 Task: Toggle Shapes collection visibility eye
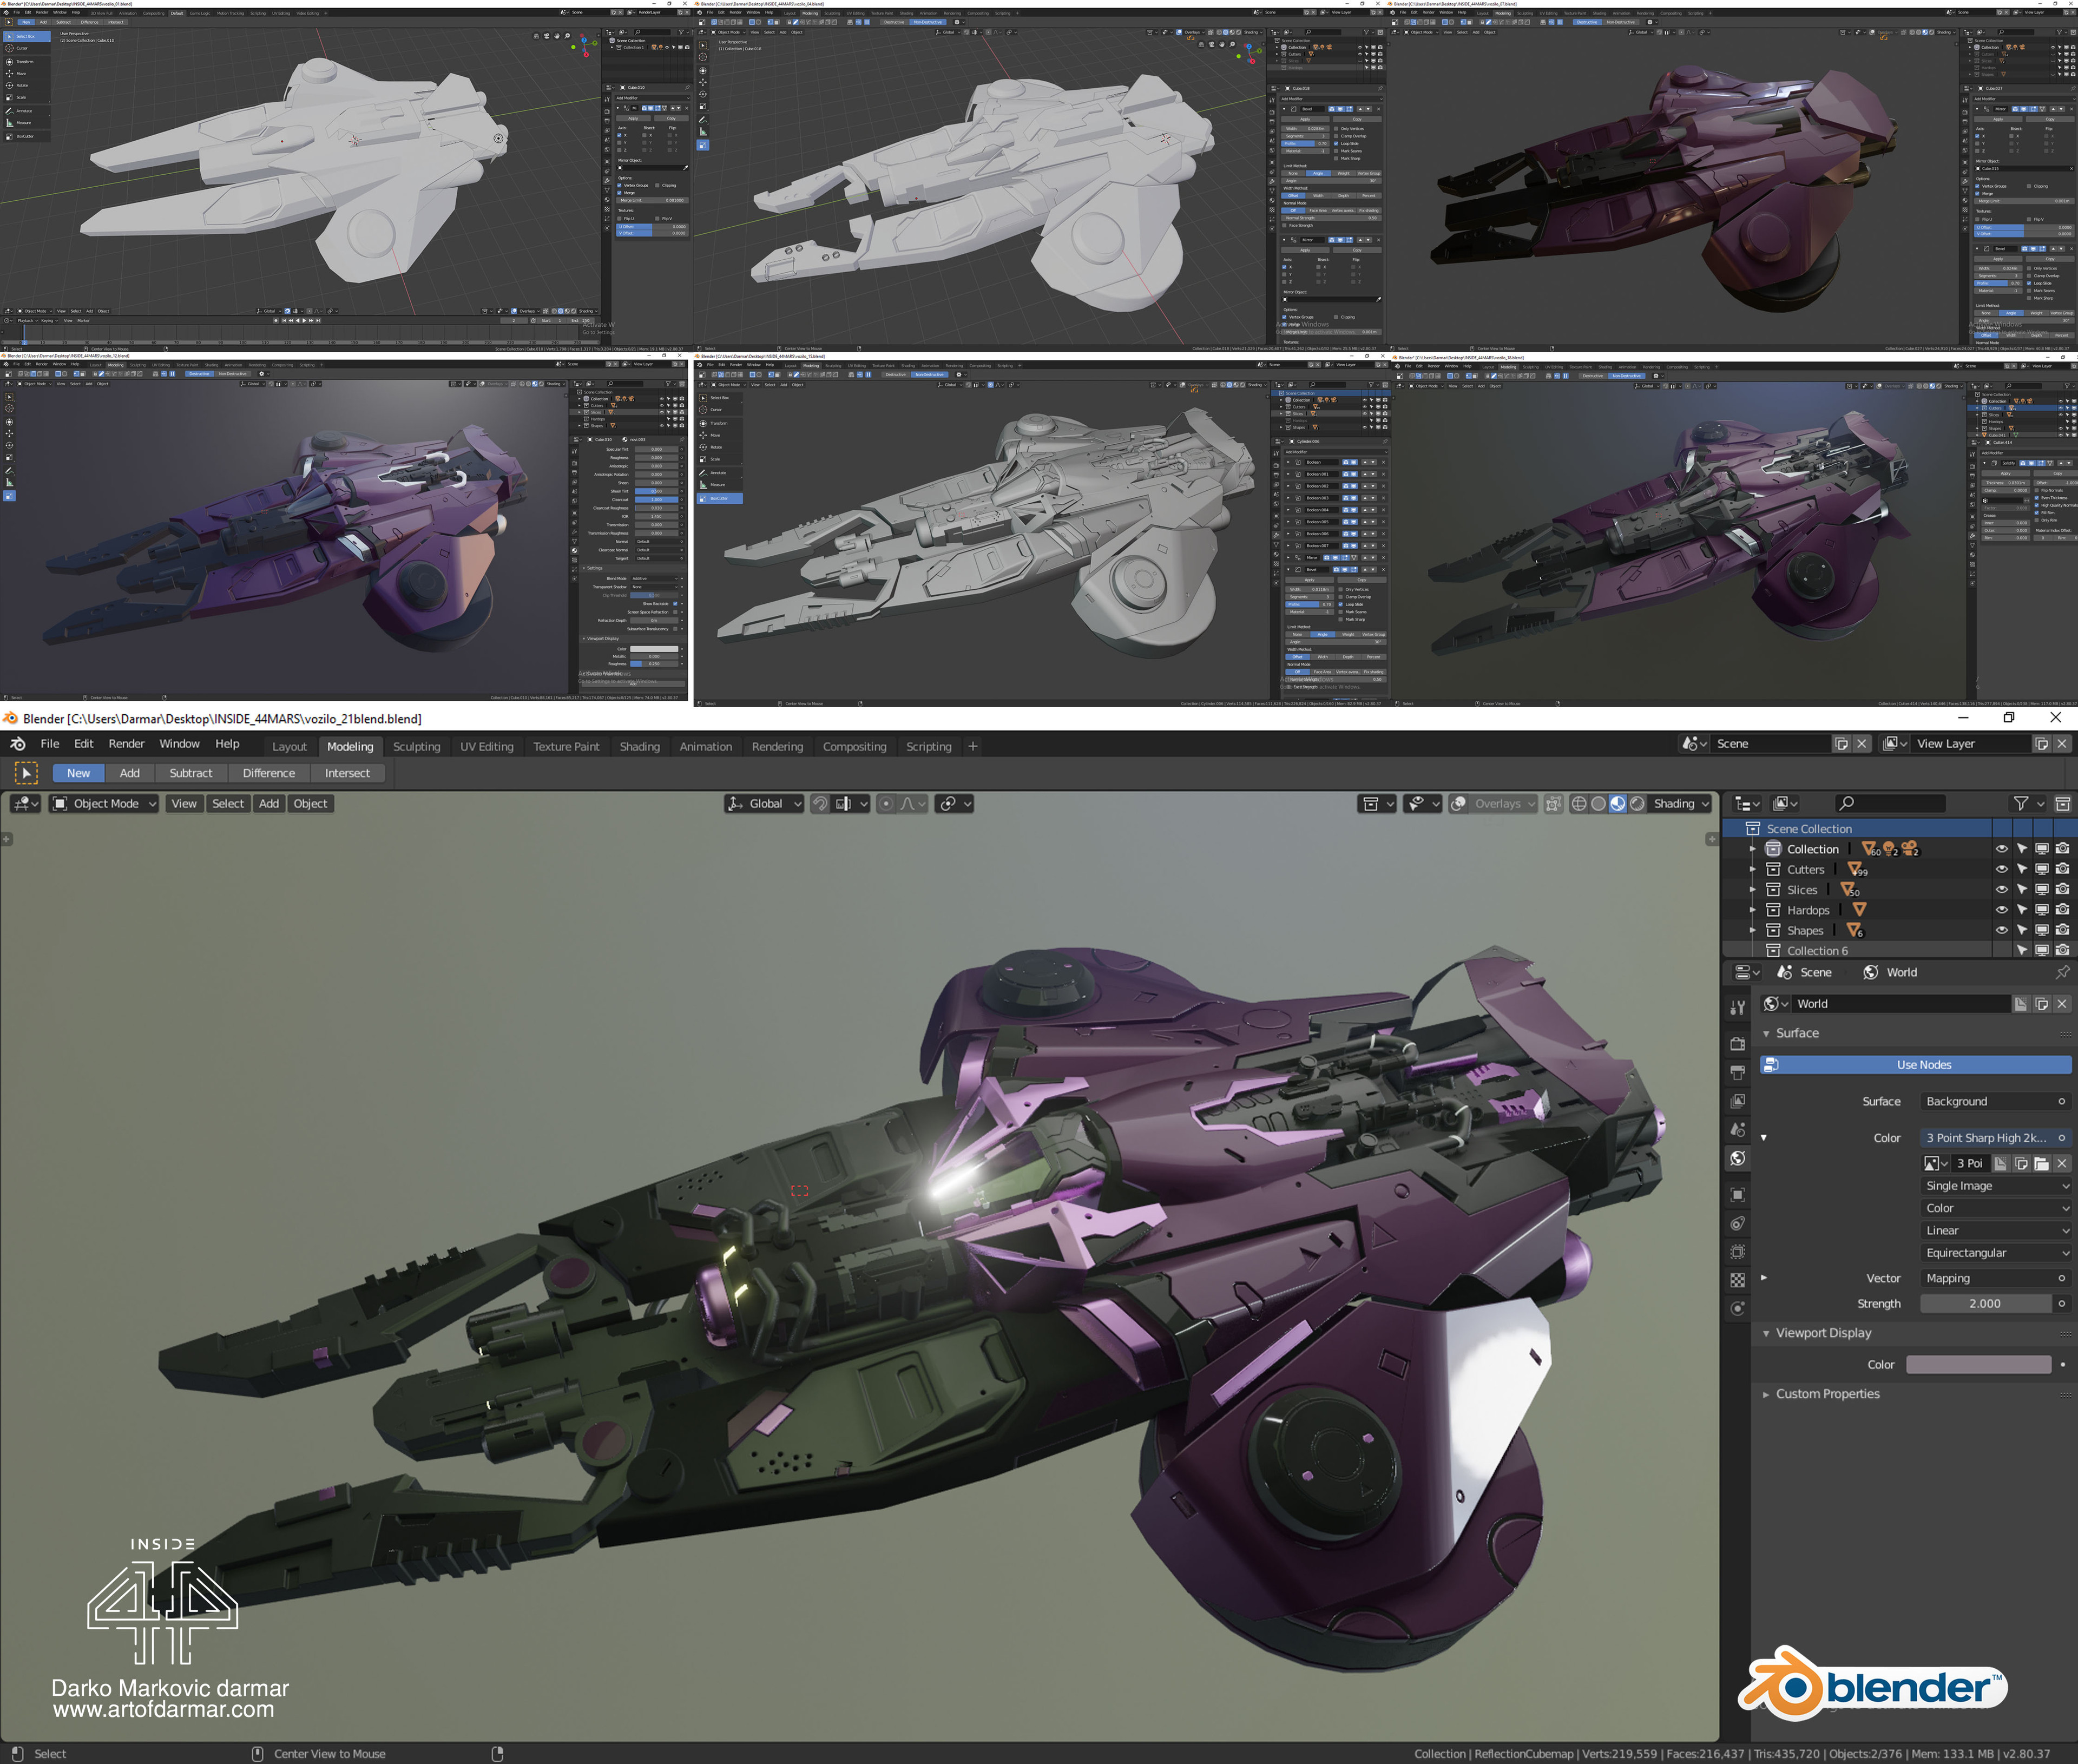pyautogui.click(x=2001, y=930)
